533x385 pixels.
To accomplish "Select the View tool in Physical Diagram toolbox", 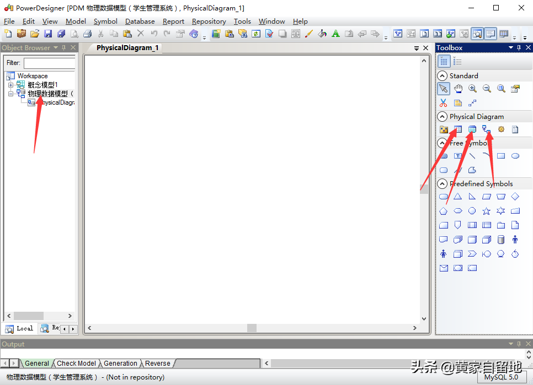I will (x=472, y=130).
